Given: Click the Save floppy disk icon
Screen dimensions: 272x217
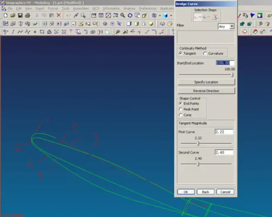Looking at the screenshot, I should tap(20, 15).
